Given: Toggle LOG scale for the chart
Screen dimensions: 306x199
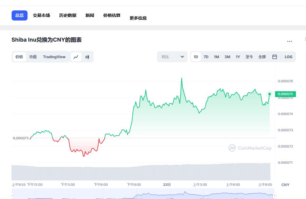Looking at the screenshot, I should click(x=288, y=57).
